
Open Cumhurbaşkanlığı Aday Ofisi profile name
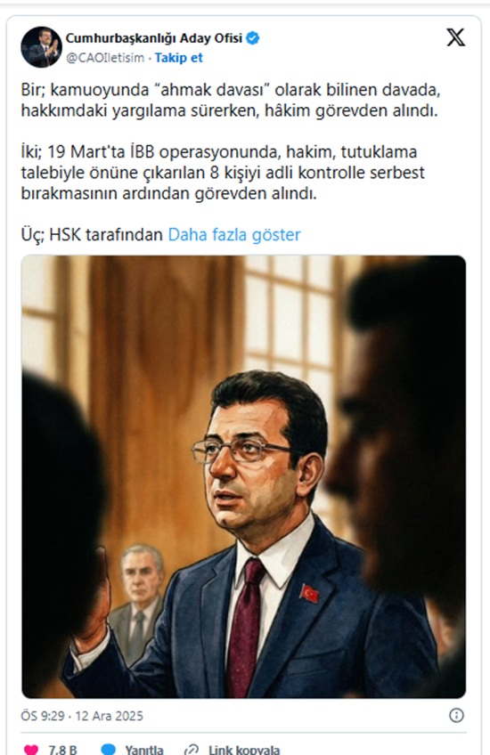tap(154, 38)
